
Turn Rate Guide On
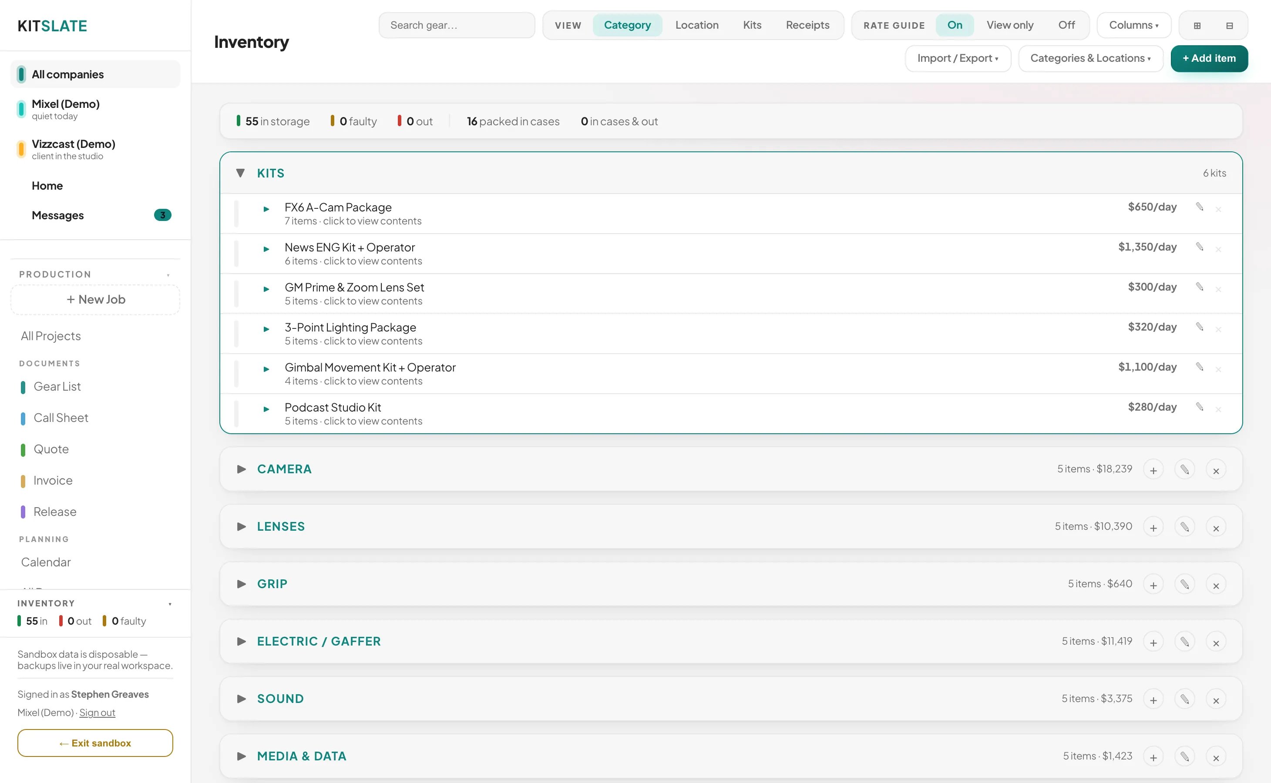955,25
